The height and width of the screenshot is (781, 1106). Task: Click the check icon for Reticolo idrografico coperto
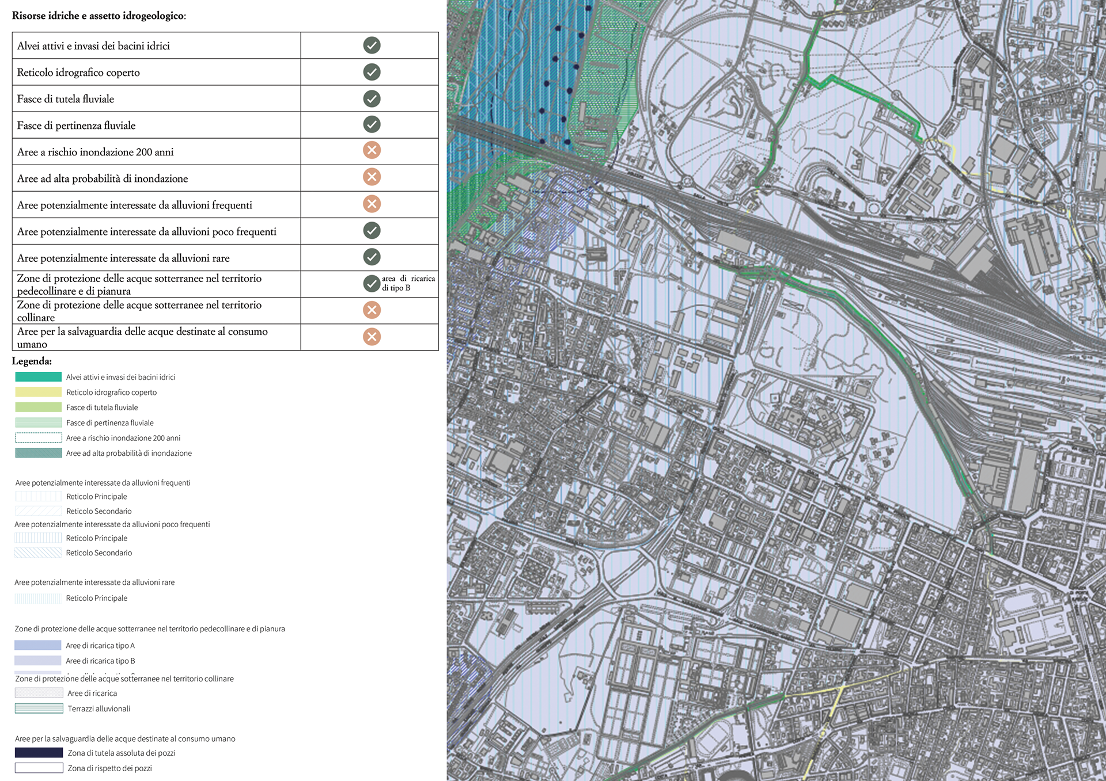(372, 72)
